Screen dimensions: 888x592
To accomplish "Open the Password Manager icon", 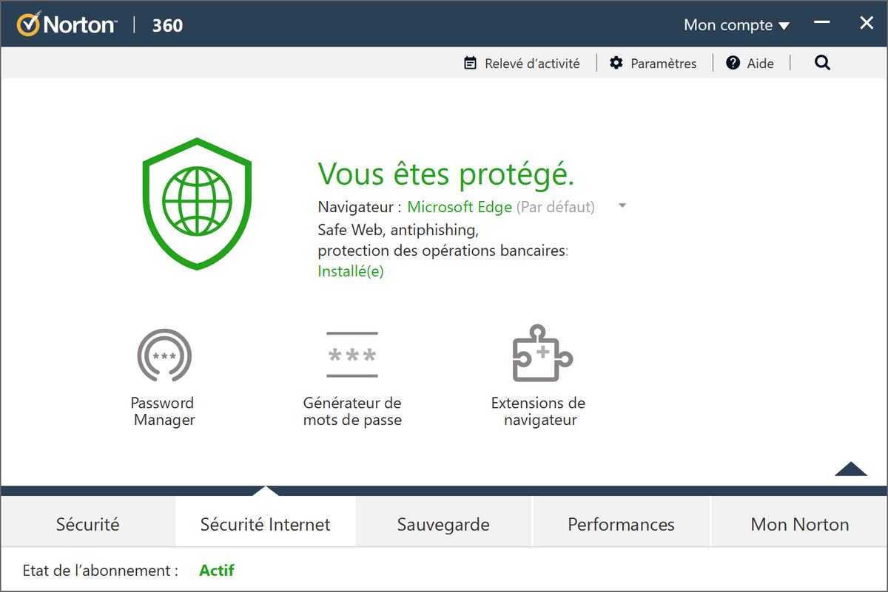I will click(164, 355).
